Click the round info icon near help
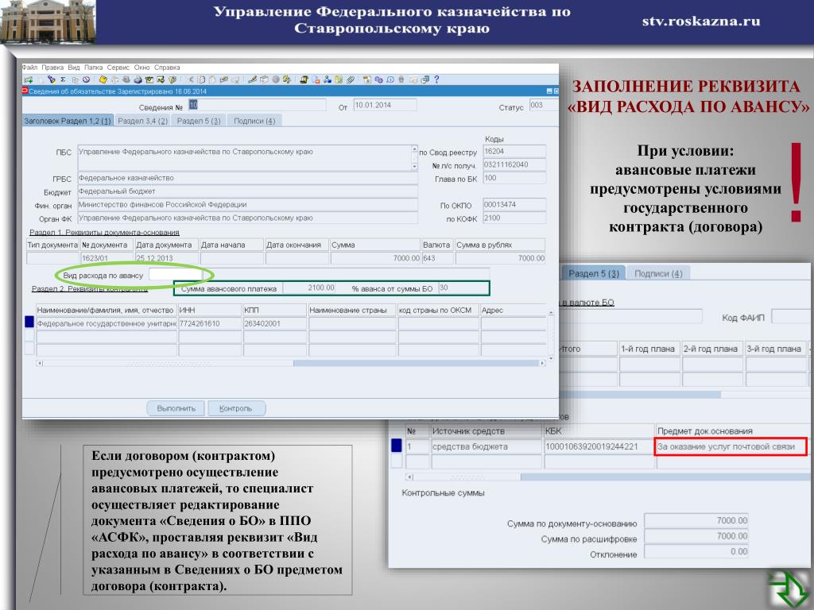This screenshot has height=610, width=814. click(x=390, y=79)
